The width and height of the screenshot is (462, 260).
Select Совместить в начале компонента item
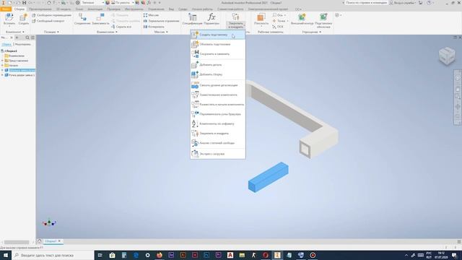click(x=218, y=104)
